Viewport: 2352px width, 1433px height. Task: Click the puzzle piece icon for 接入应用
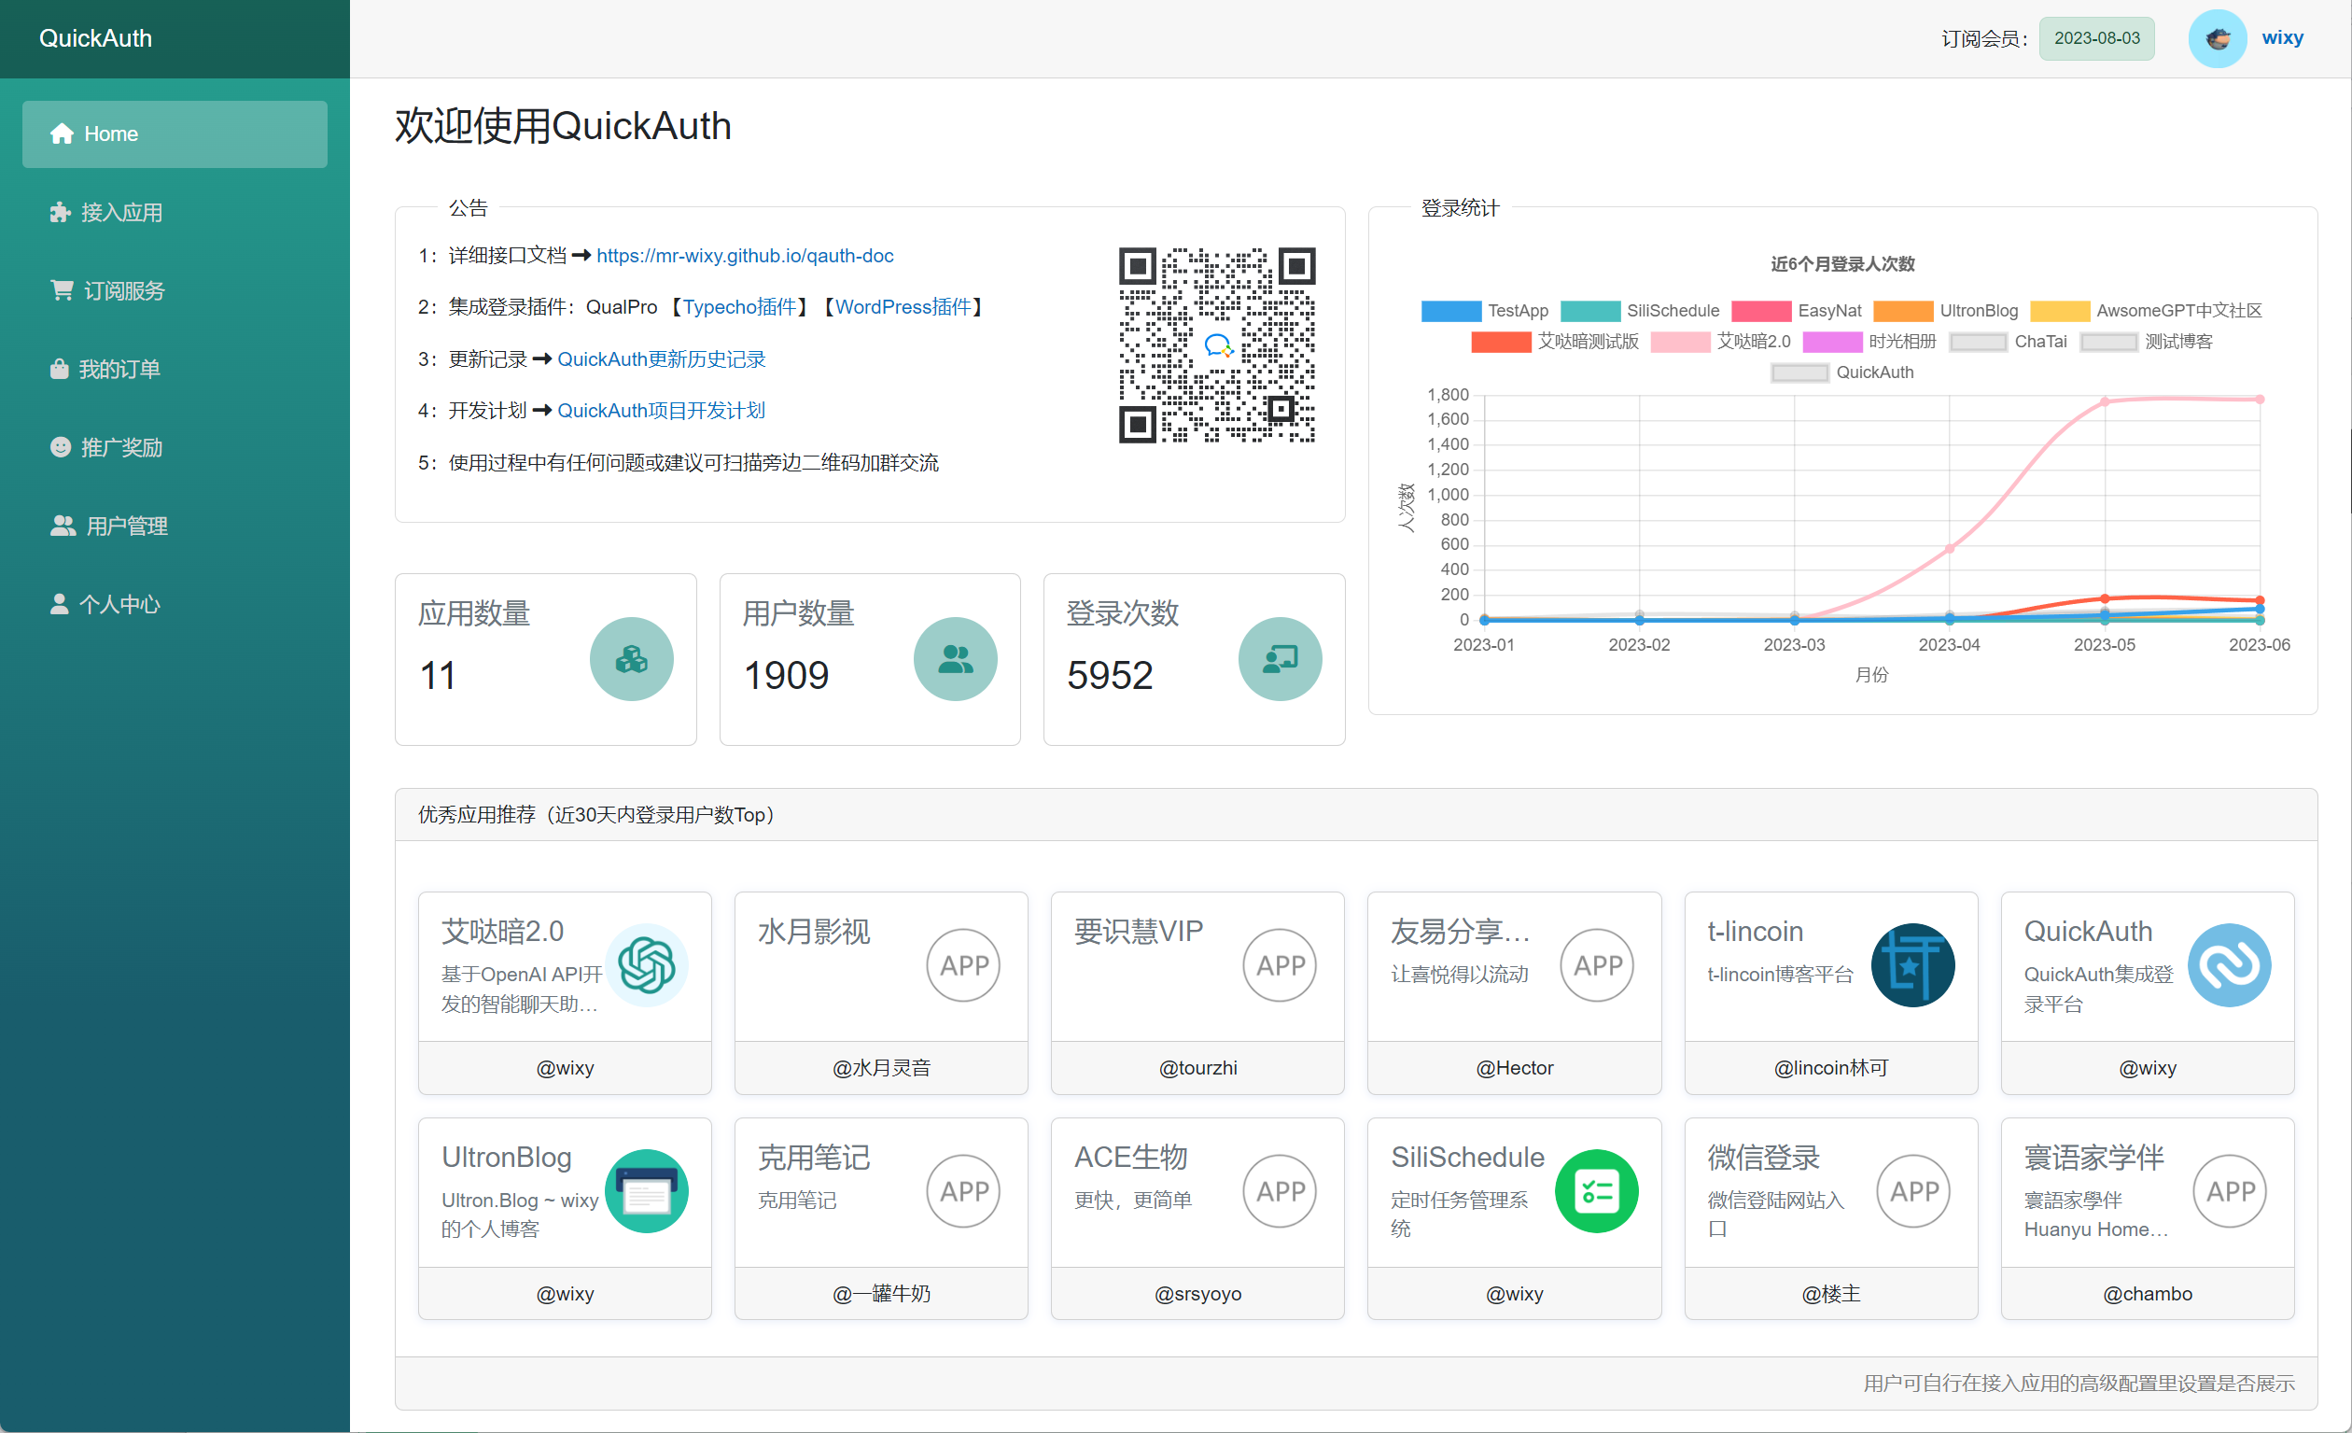[60, 212]
